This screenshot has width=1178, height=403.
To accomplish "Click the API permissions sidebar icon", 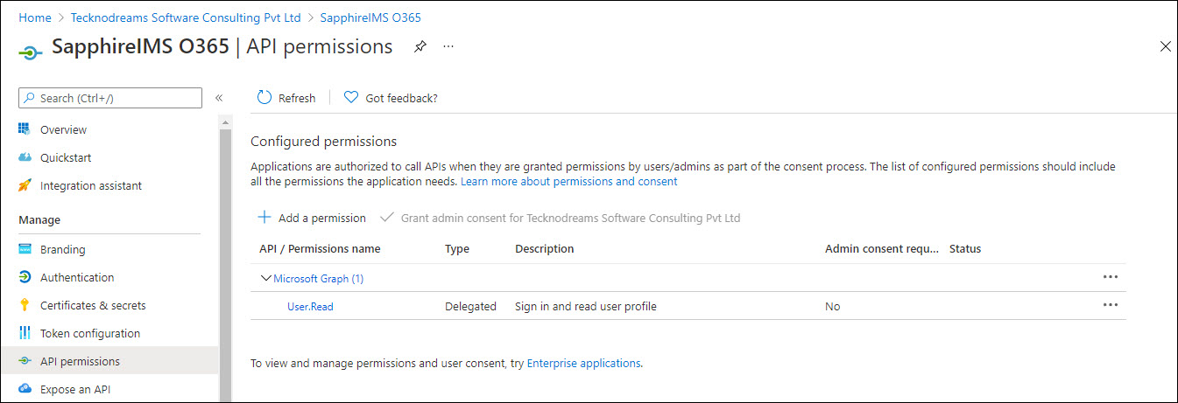I will click(25, 361).
